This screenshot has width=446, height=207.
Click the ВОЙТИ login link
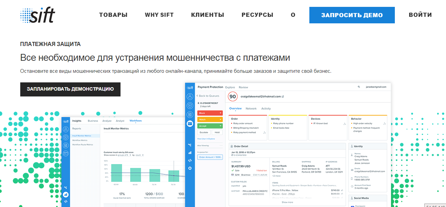click(x=420, y=15)
